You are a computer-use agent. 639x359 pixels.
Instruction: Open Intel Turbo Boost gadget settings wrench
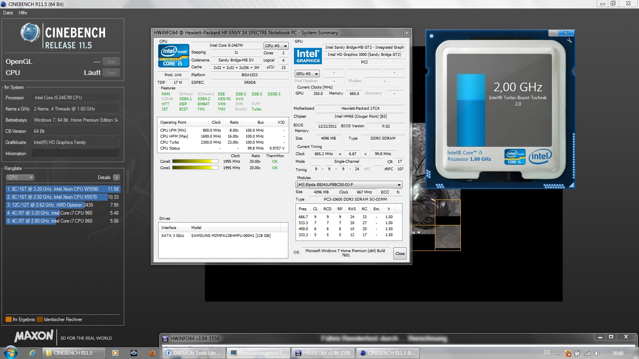pos(569,40)
